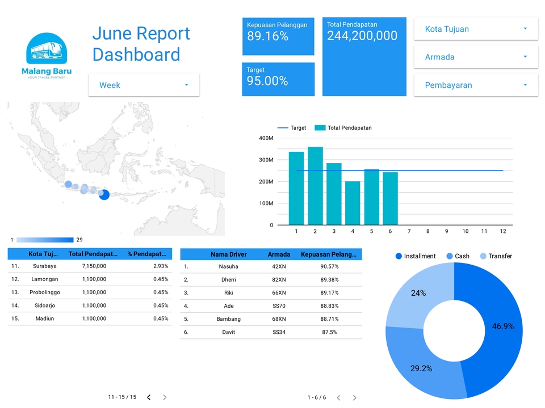Click the left chevron under the city table

pos(149,397)
